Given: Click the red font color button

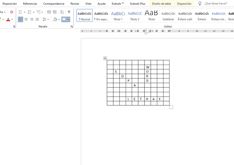Looking at the screenshot, I should (x=8, y=19).
